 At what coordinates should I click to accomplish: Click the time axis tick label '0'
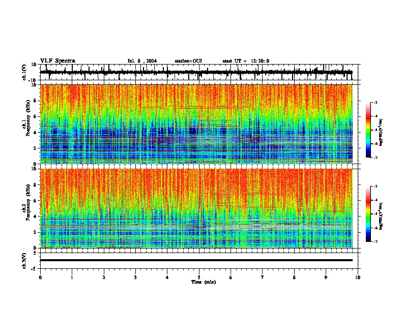click(x=40, y=277)
